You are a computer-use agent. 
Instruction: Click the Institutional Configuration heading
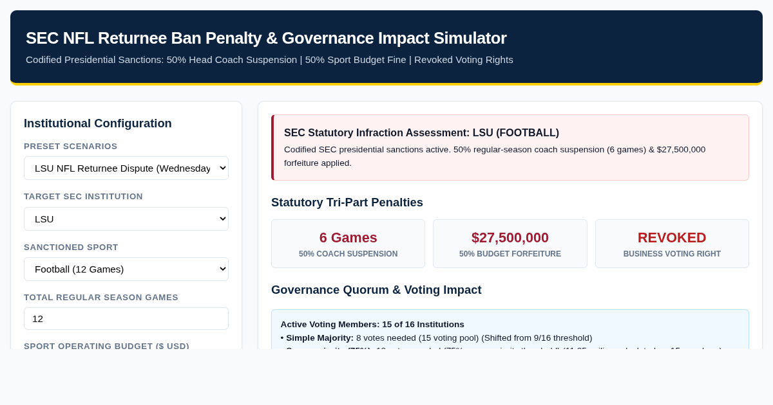pyautogui.click(x=98, y=123)
